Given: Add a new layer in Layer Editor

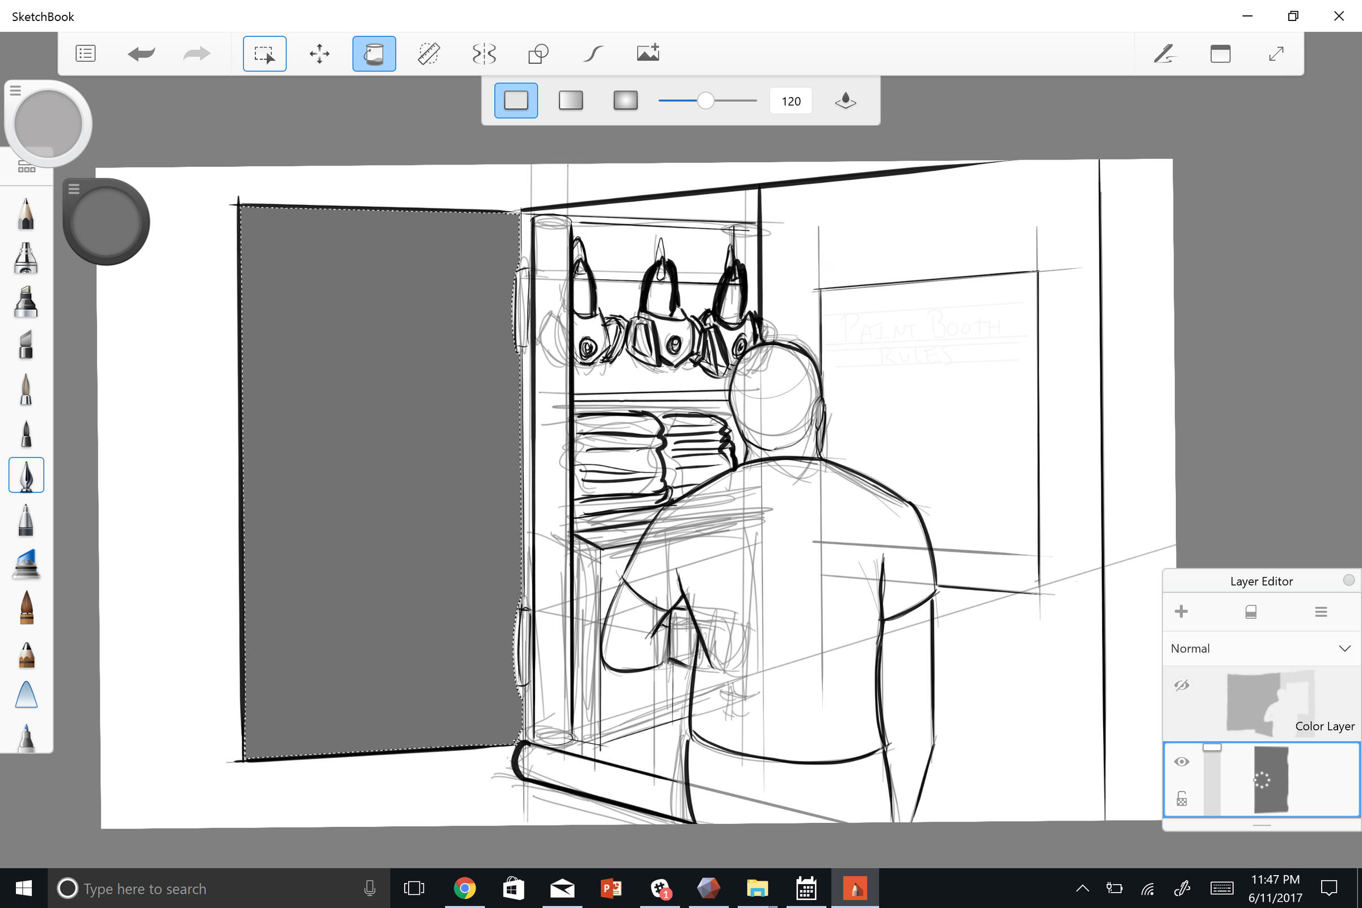Looking at the screenshot, I should coord(1182,611).
